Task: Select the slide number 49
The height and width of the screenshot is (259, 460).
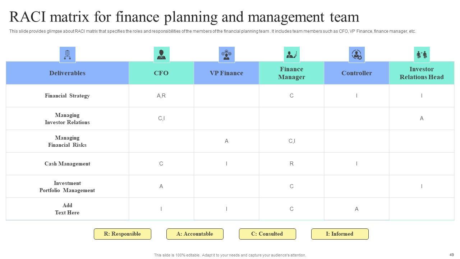Action: 452,255
